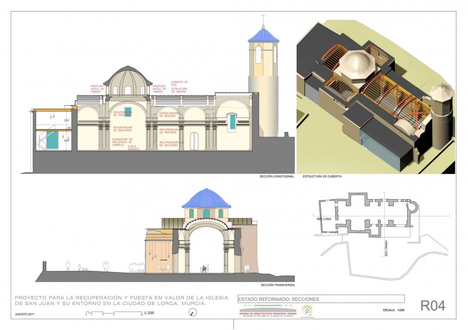Click the 'AGOSTO 2017' date text
This screenshot has width=468, height=330.
click(x=25, y=314)
